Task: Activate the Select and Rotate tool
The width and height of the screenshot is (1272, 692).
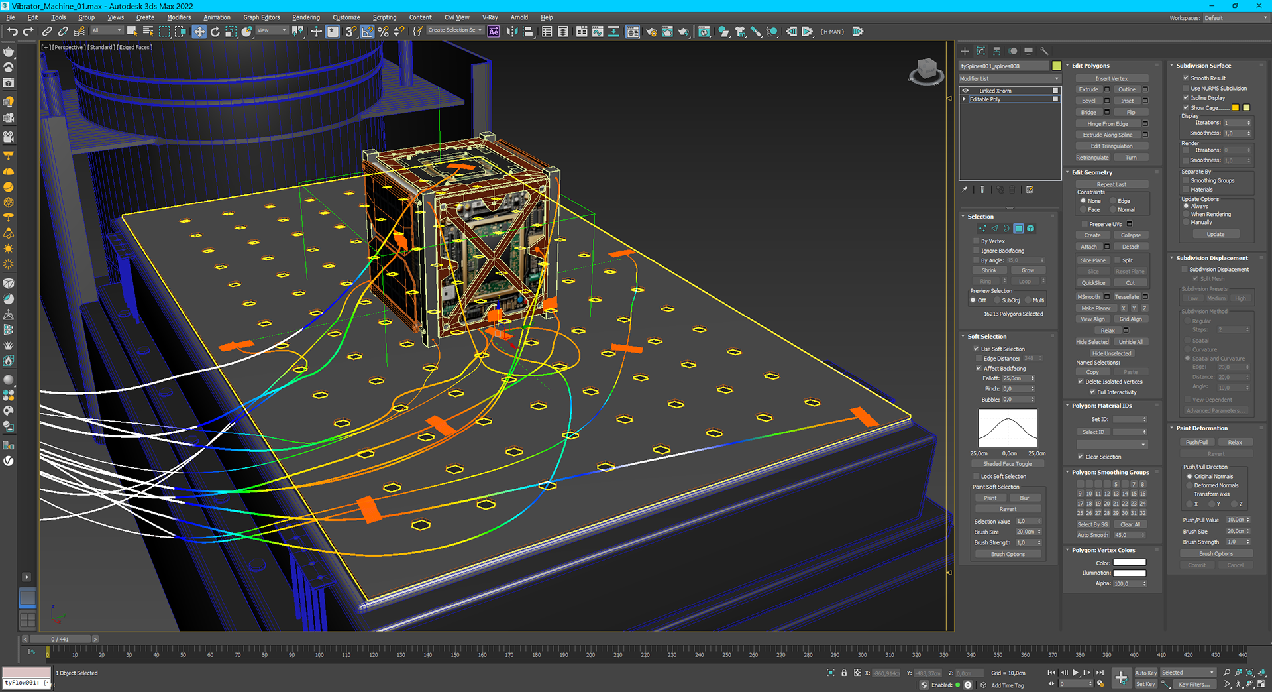Action: coord(215,32)
